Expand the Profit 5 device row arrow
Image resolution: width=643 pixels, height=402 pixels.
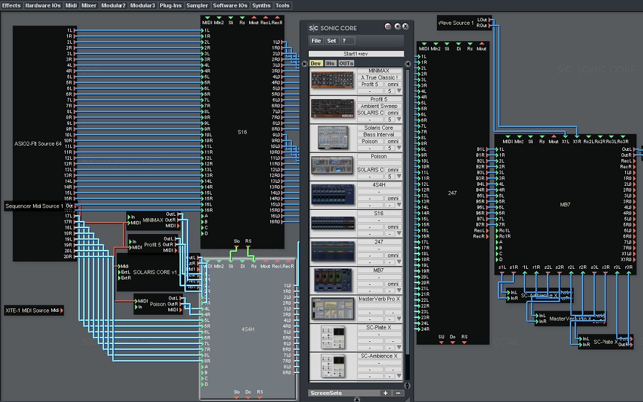(x=399, y=120)
